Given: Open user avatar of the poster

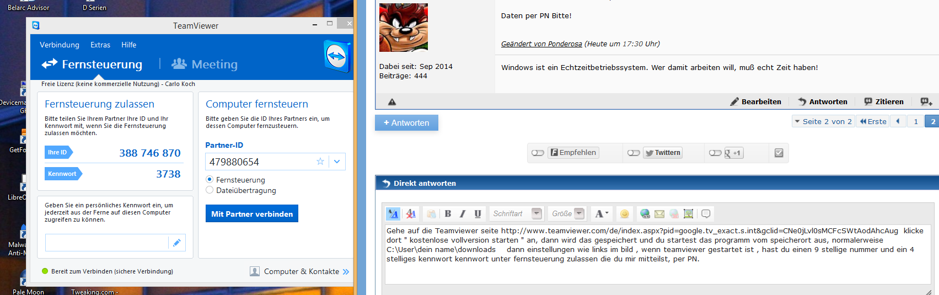Looking at the screenshot, I should [404, 28].
